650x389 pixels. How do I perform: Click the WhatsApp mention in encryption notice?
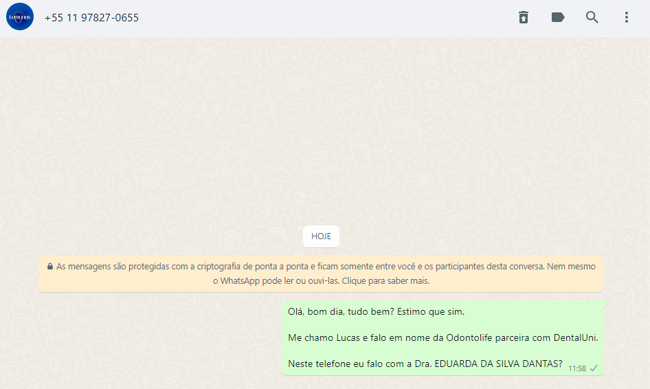(240, 281)
